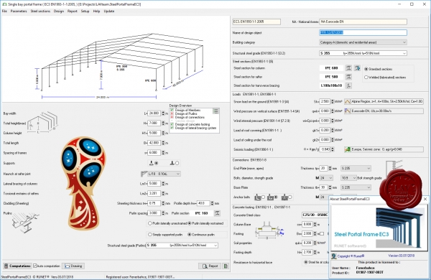Click snow load Sk spinner arrows
Screen dimensions: 431x280
pos(333,102)
